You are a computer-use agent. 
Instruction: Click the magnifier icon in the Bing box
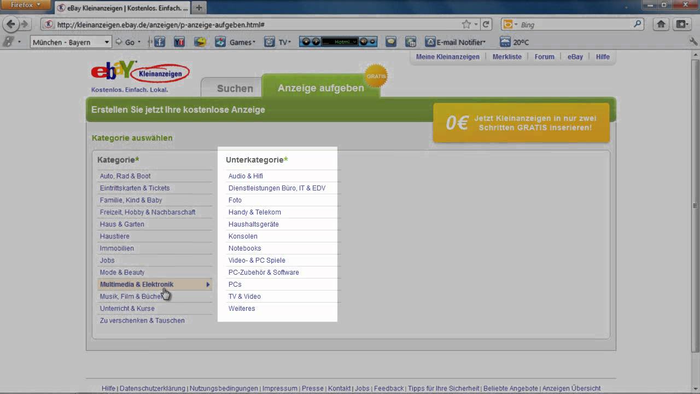pyautogui.click(x=637, y=24)
